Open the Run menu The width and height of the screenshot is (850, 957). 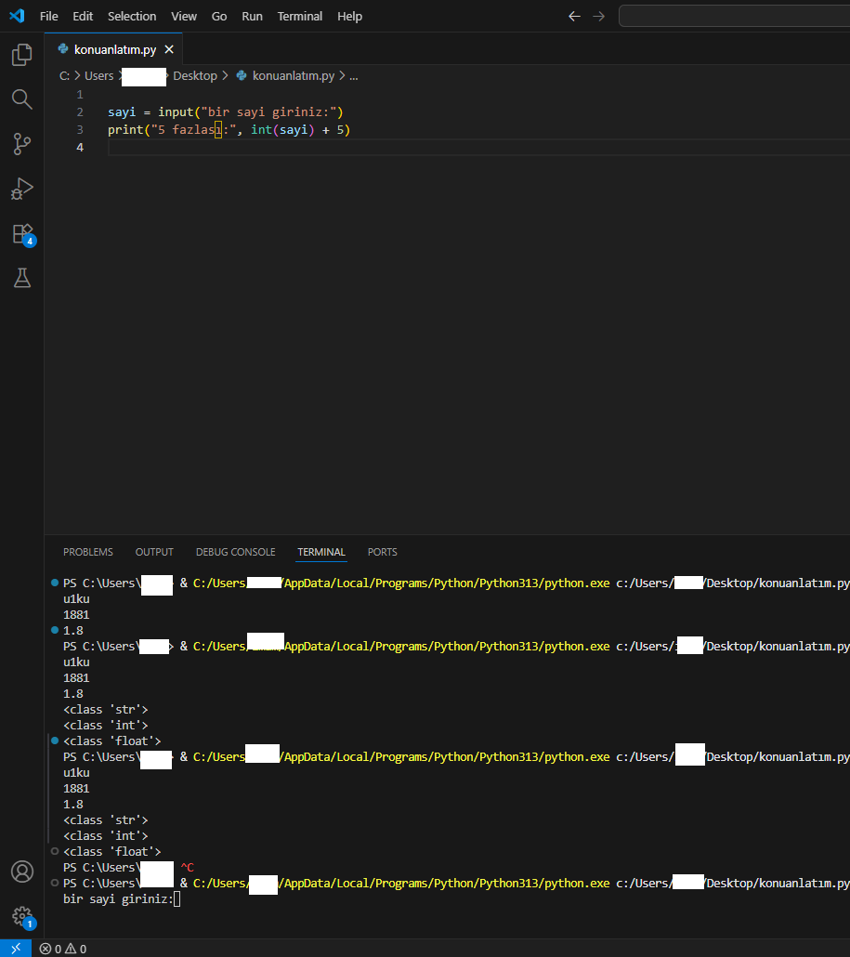(x=252, y=17)
